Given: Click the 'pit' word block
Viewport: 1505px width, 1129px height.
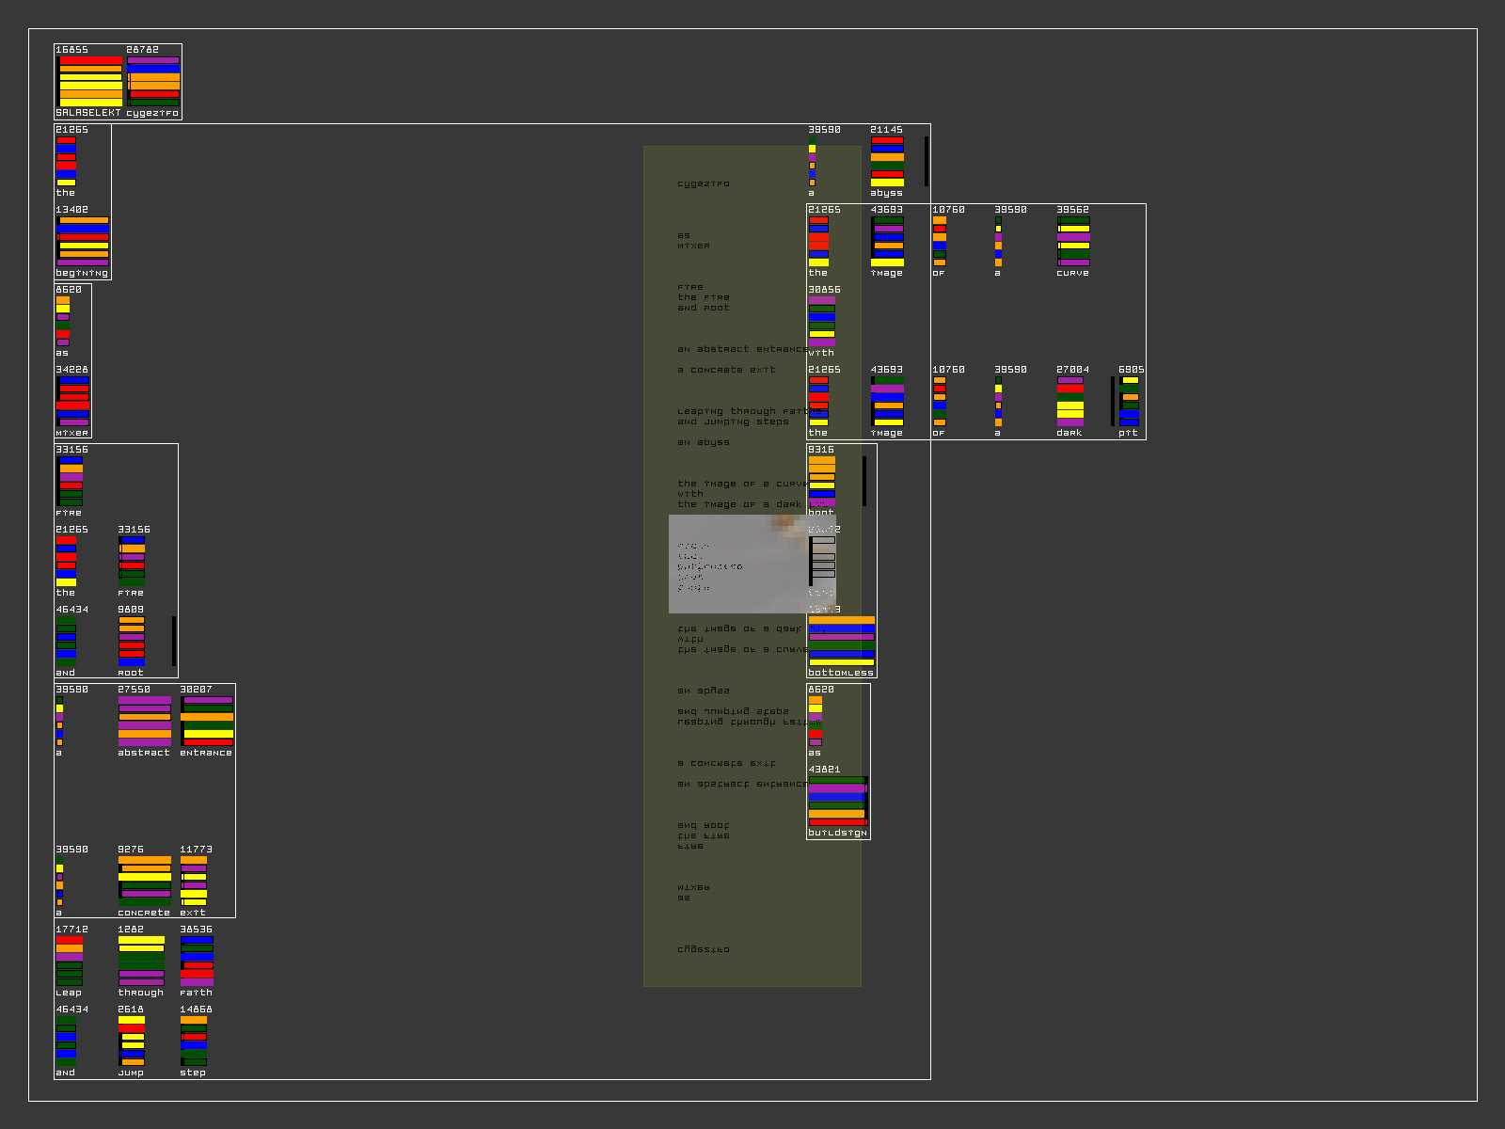Looking at the screenshot, I should tap(1130, 402).
